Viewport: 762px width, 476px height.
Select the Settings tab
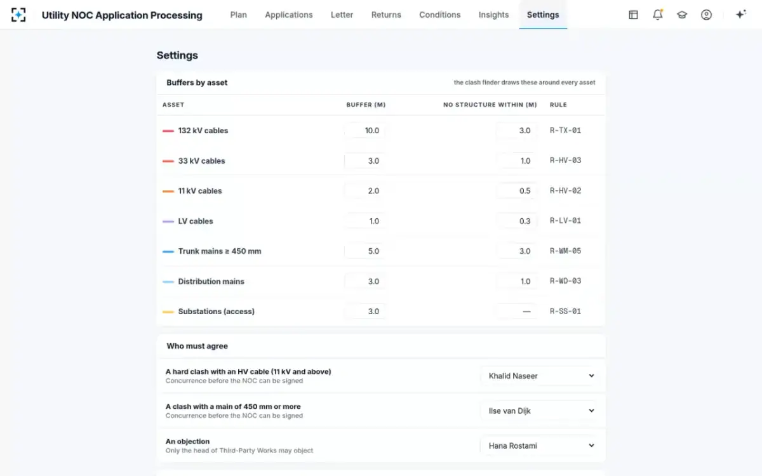[543, 15]
